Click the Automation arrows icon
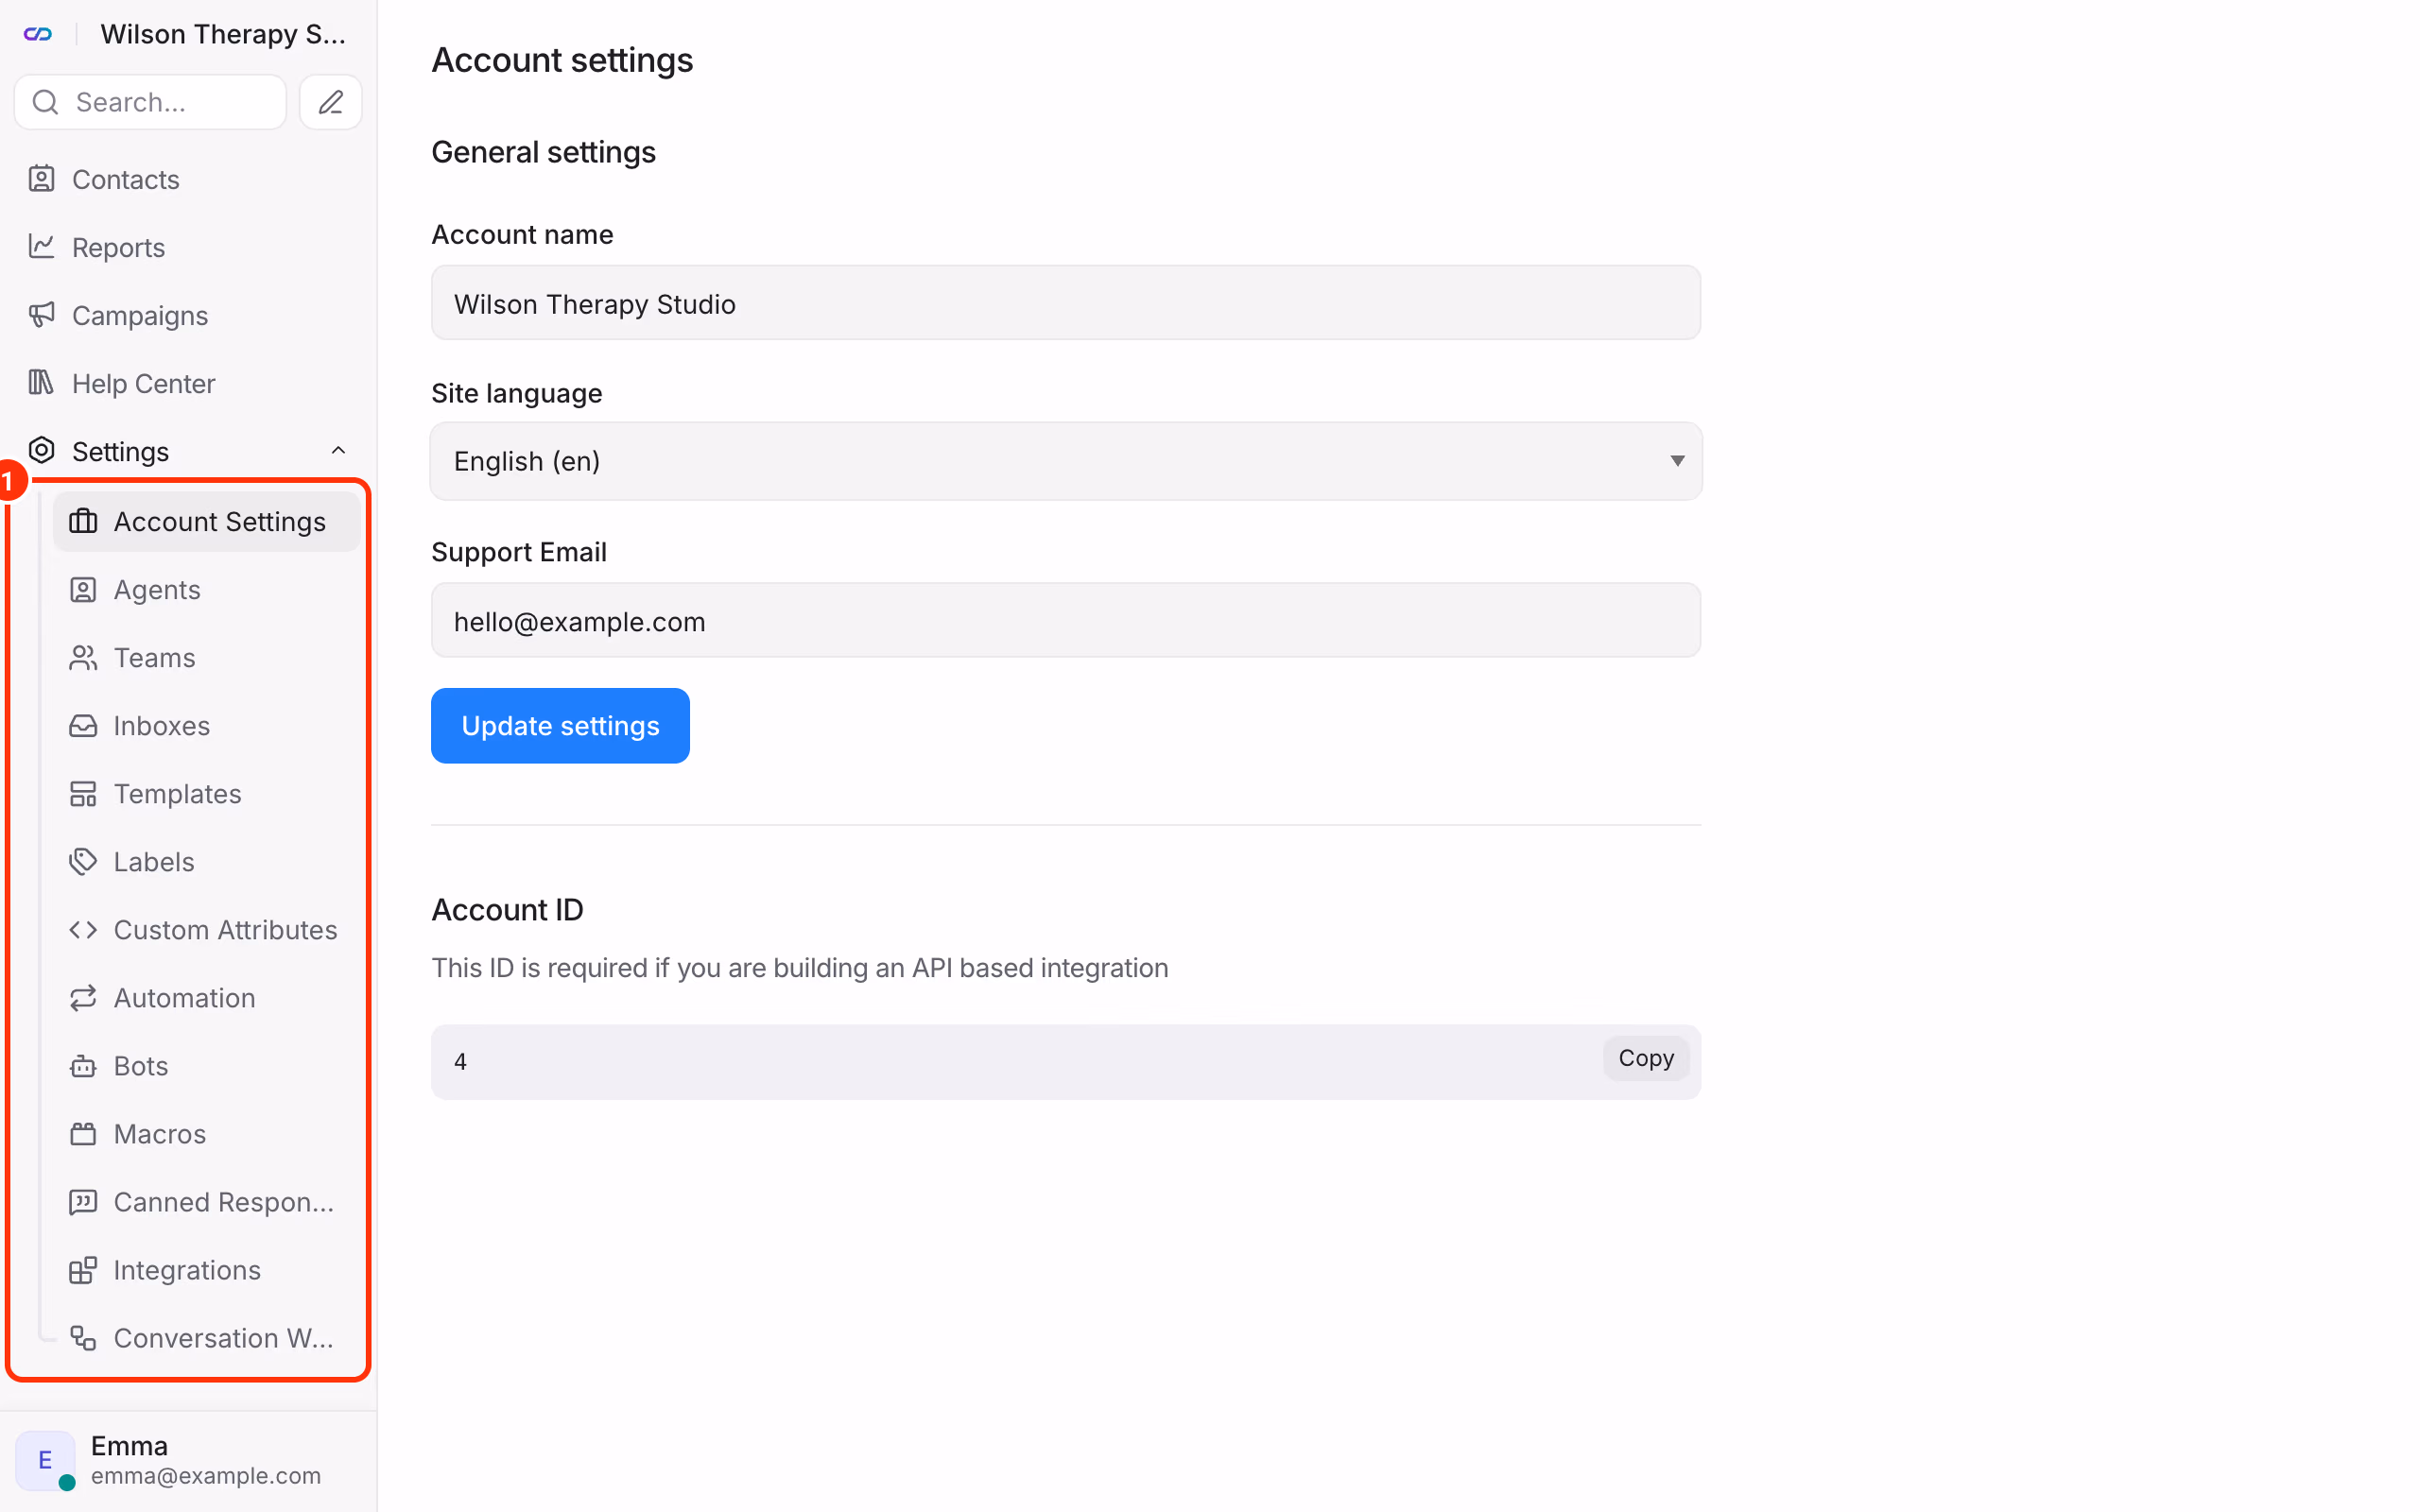 pyautogui.click(x=83, y=998)
